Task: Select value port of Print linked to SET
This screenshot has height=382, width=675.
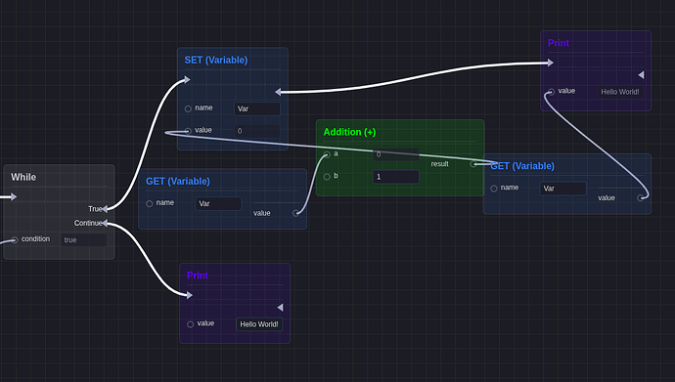Action: 552,92
